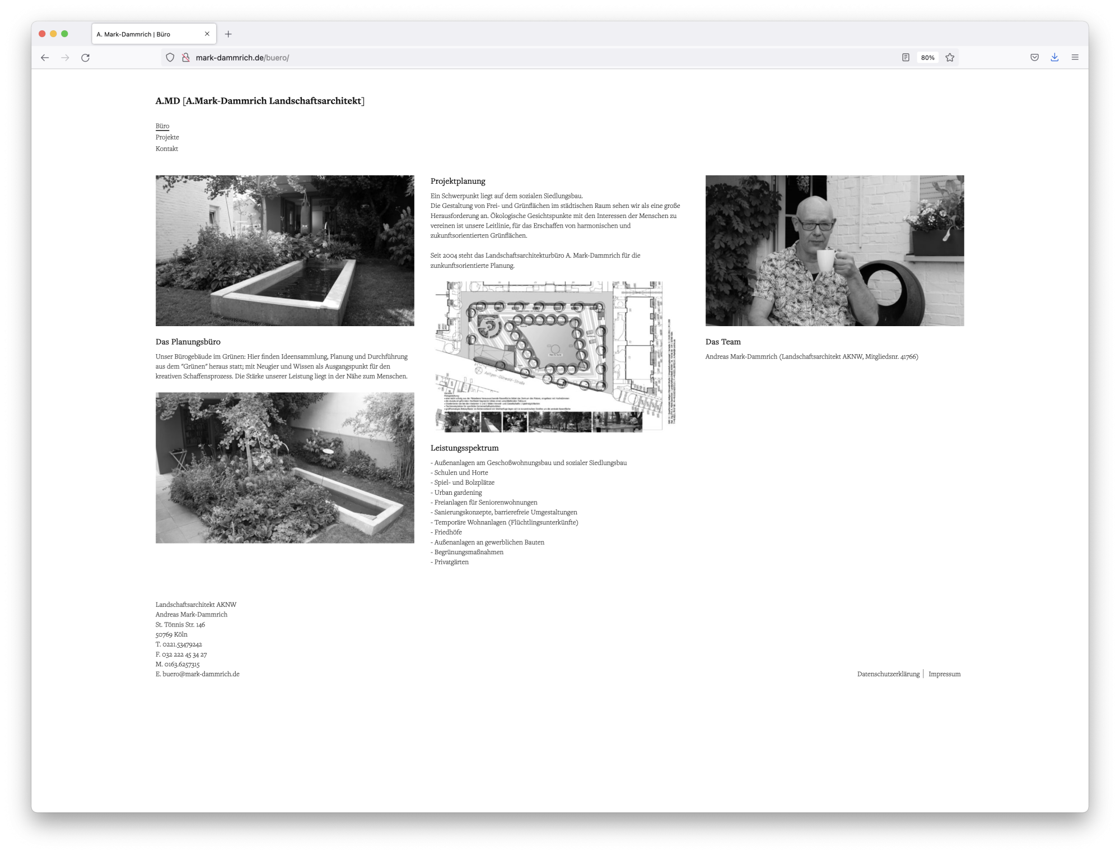Reload the current page
The width and height of the screenshot is (1120, 854).
click(x=85, y=58)
